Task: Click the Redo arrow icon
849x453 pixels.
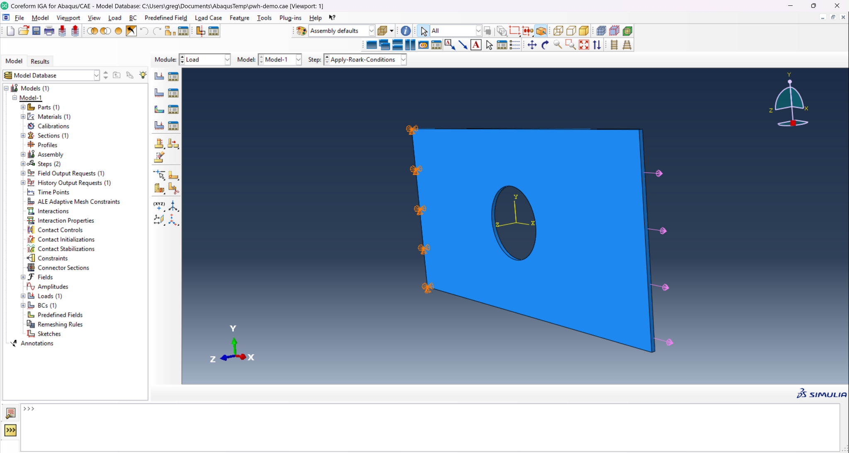Action: coord(157,31)
